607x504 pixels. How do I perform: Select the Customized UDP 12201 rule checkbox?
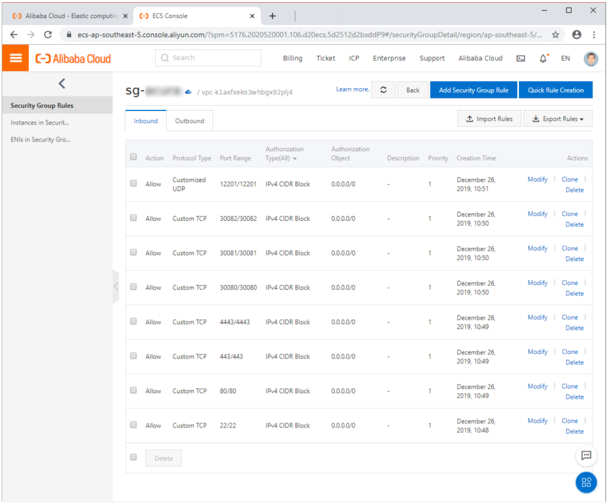coord(133,183)
